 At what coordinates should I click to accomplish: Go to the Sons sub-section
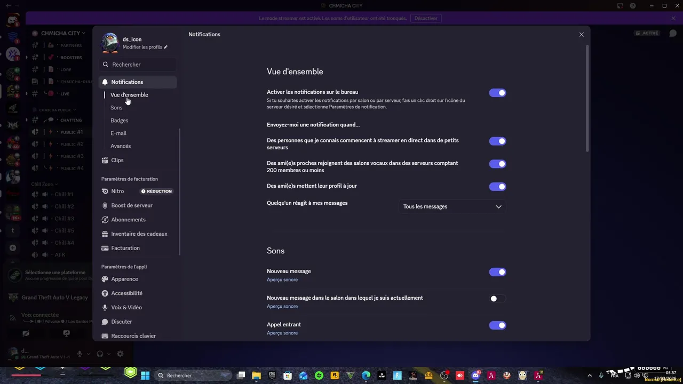(116, 108)
